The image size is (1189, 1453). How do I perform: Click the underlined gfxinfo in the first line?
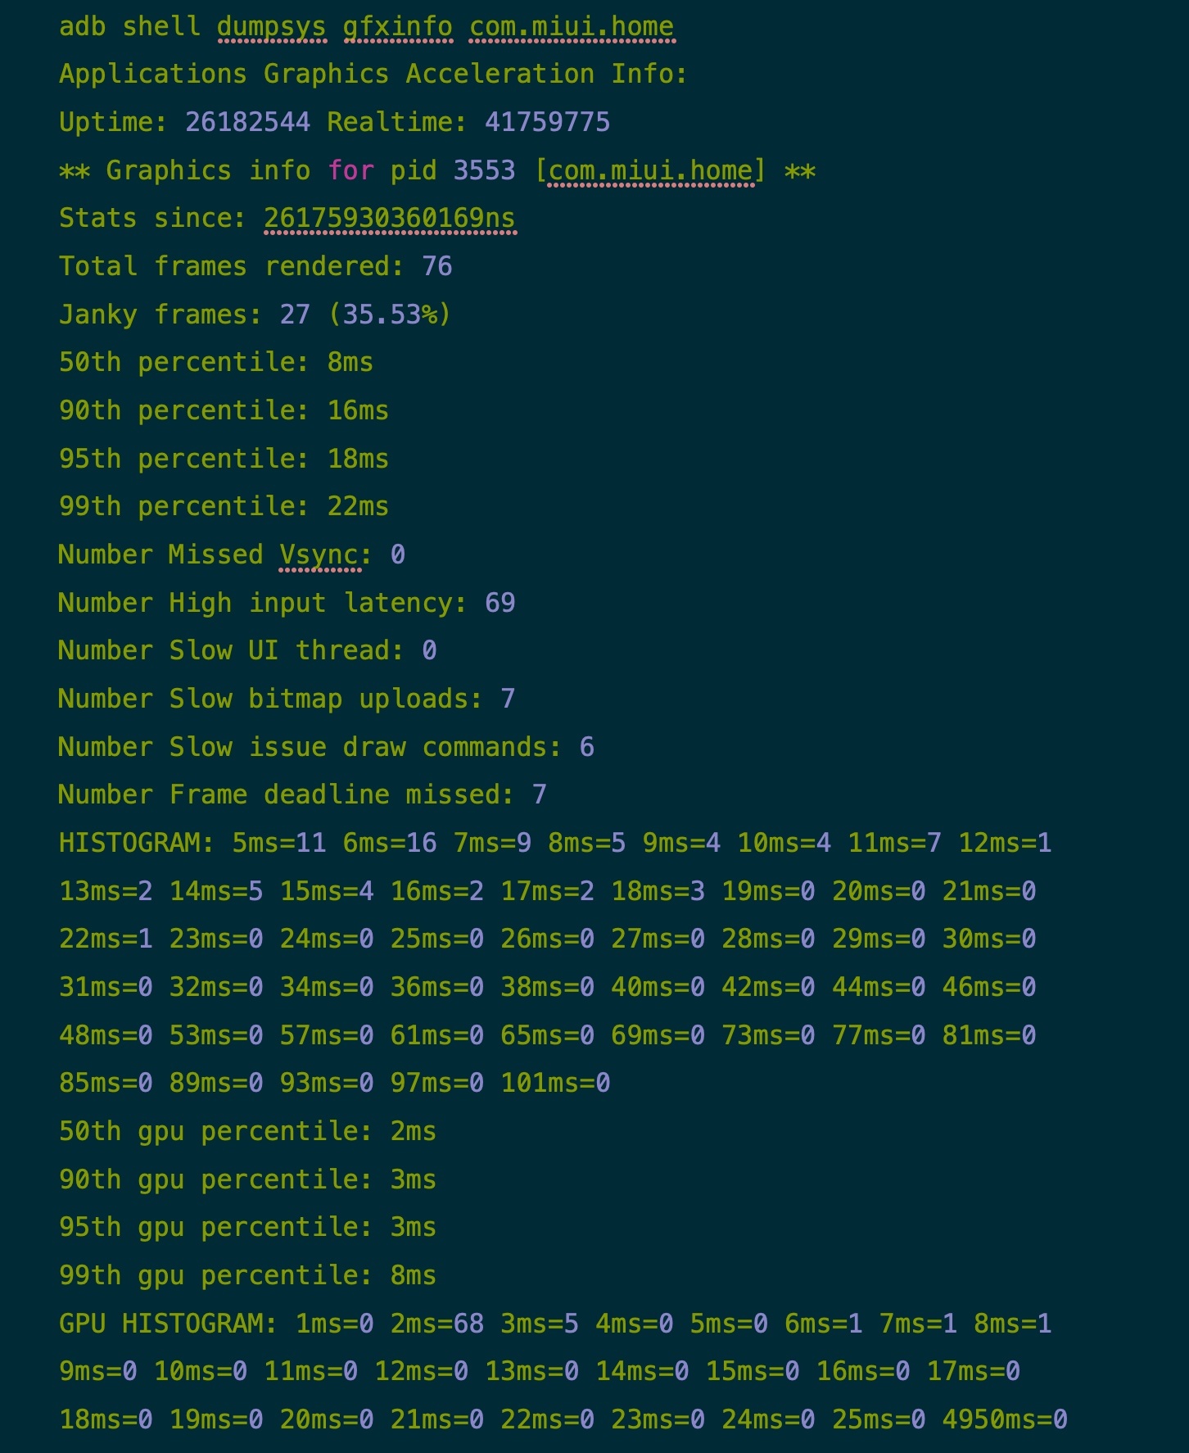[397, 26]
